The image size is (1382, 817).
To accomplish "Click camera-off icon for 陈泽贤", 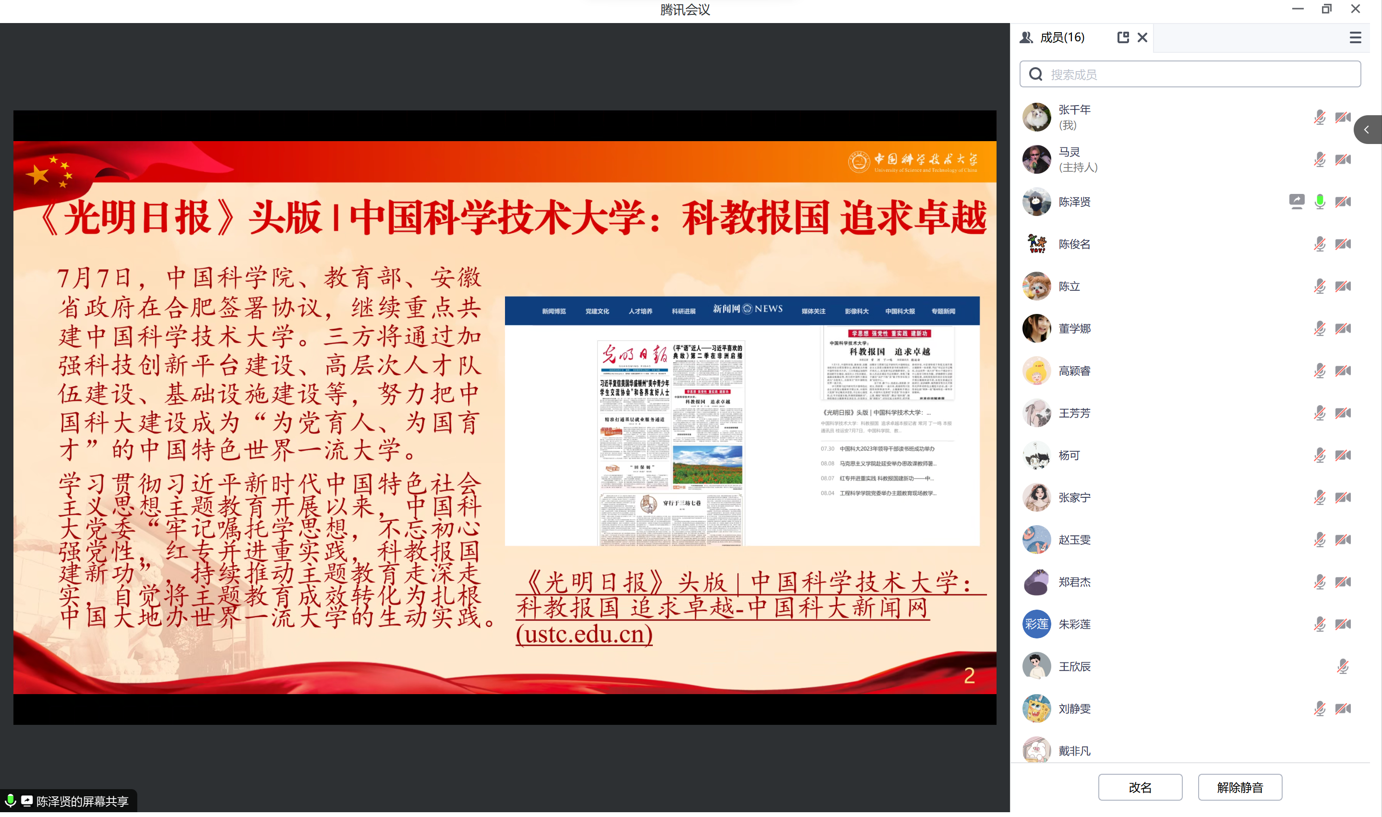I will [1342, 202].
